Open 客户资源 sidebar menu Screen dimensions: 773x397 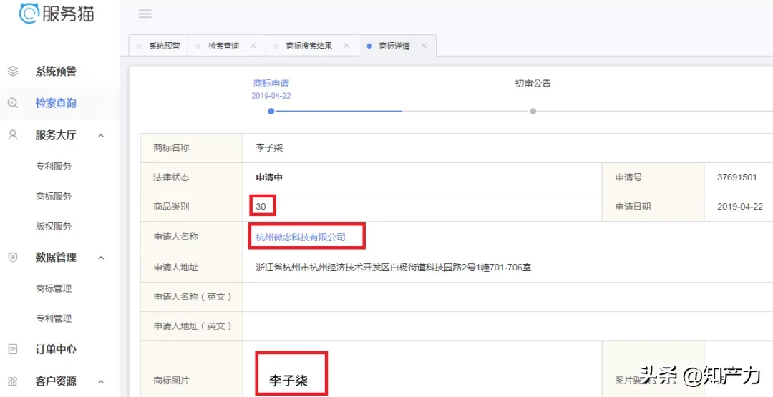coord(56,381)
